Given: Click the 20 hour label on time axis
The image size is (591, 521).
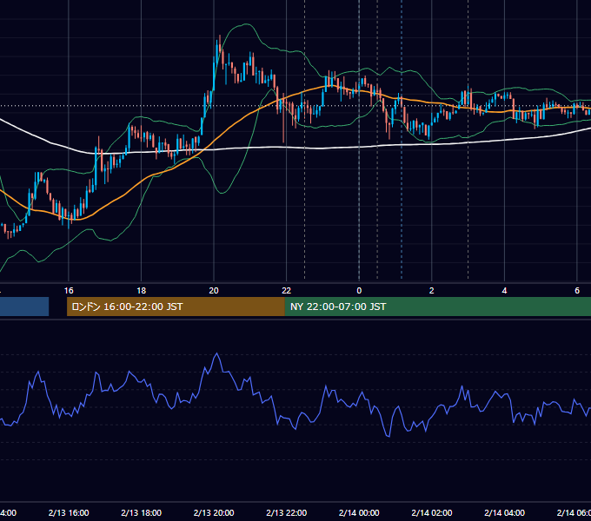Looking at the screenshot, I should coord(214,291).
